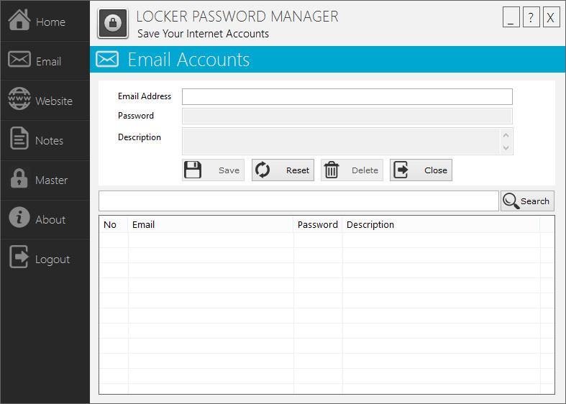566x404 pixels.
Task: Click the envelope icon beside Email Accounts
Action: click(x=107, y=59)
